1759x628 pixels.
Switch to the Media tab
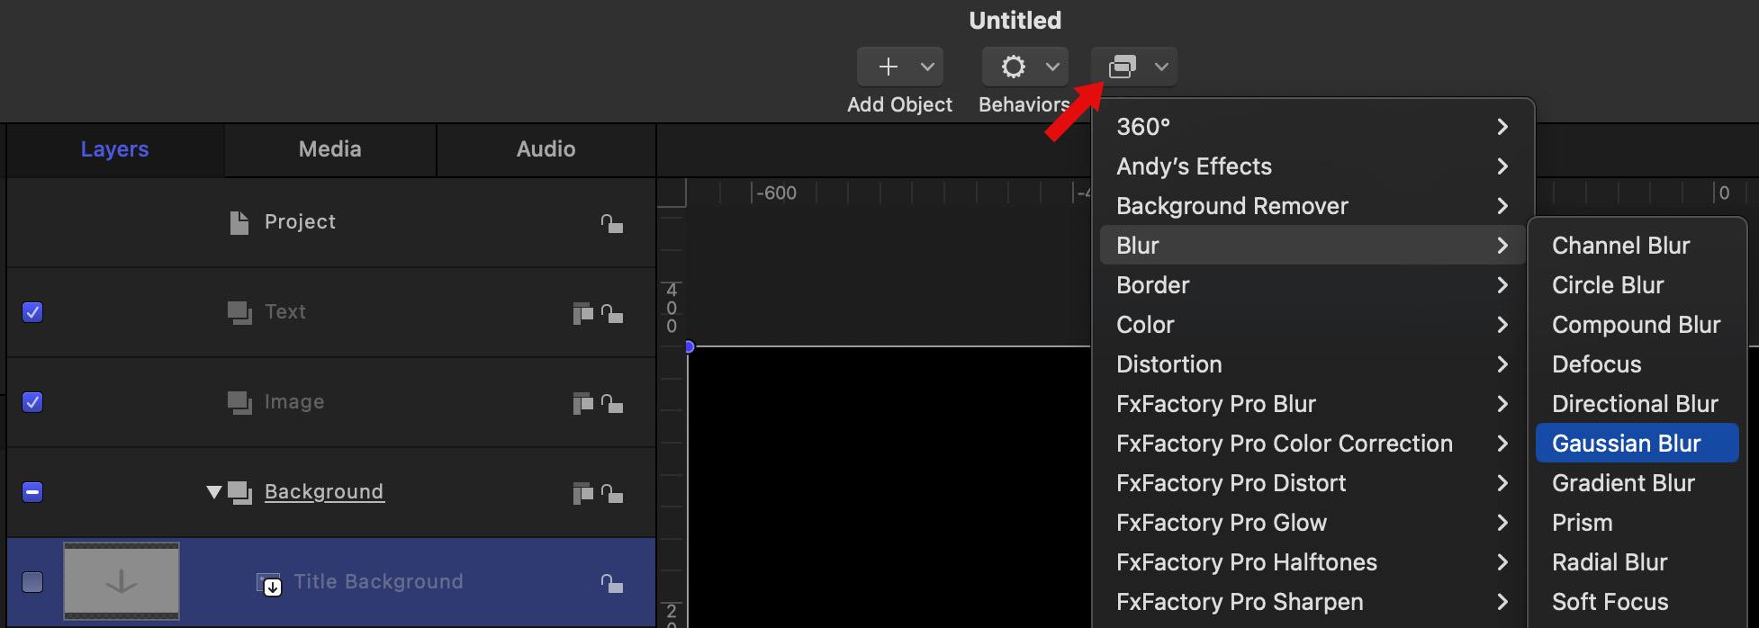329,149
